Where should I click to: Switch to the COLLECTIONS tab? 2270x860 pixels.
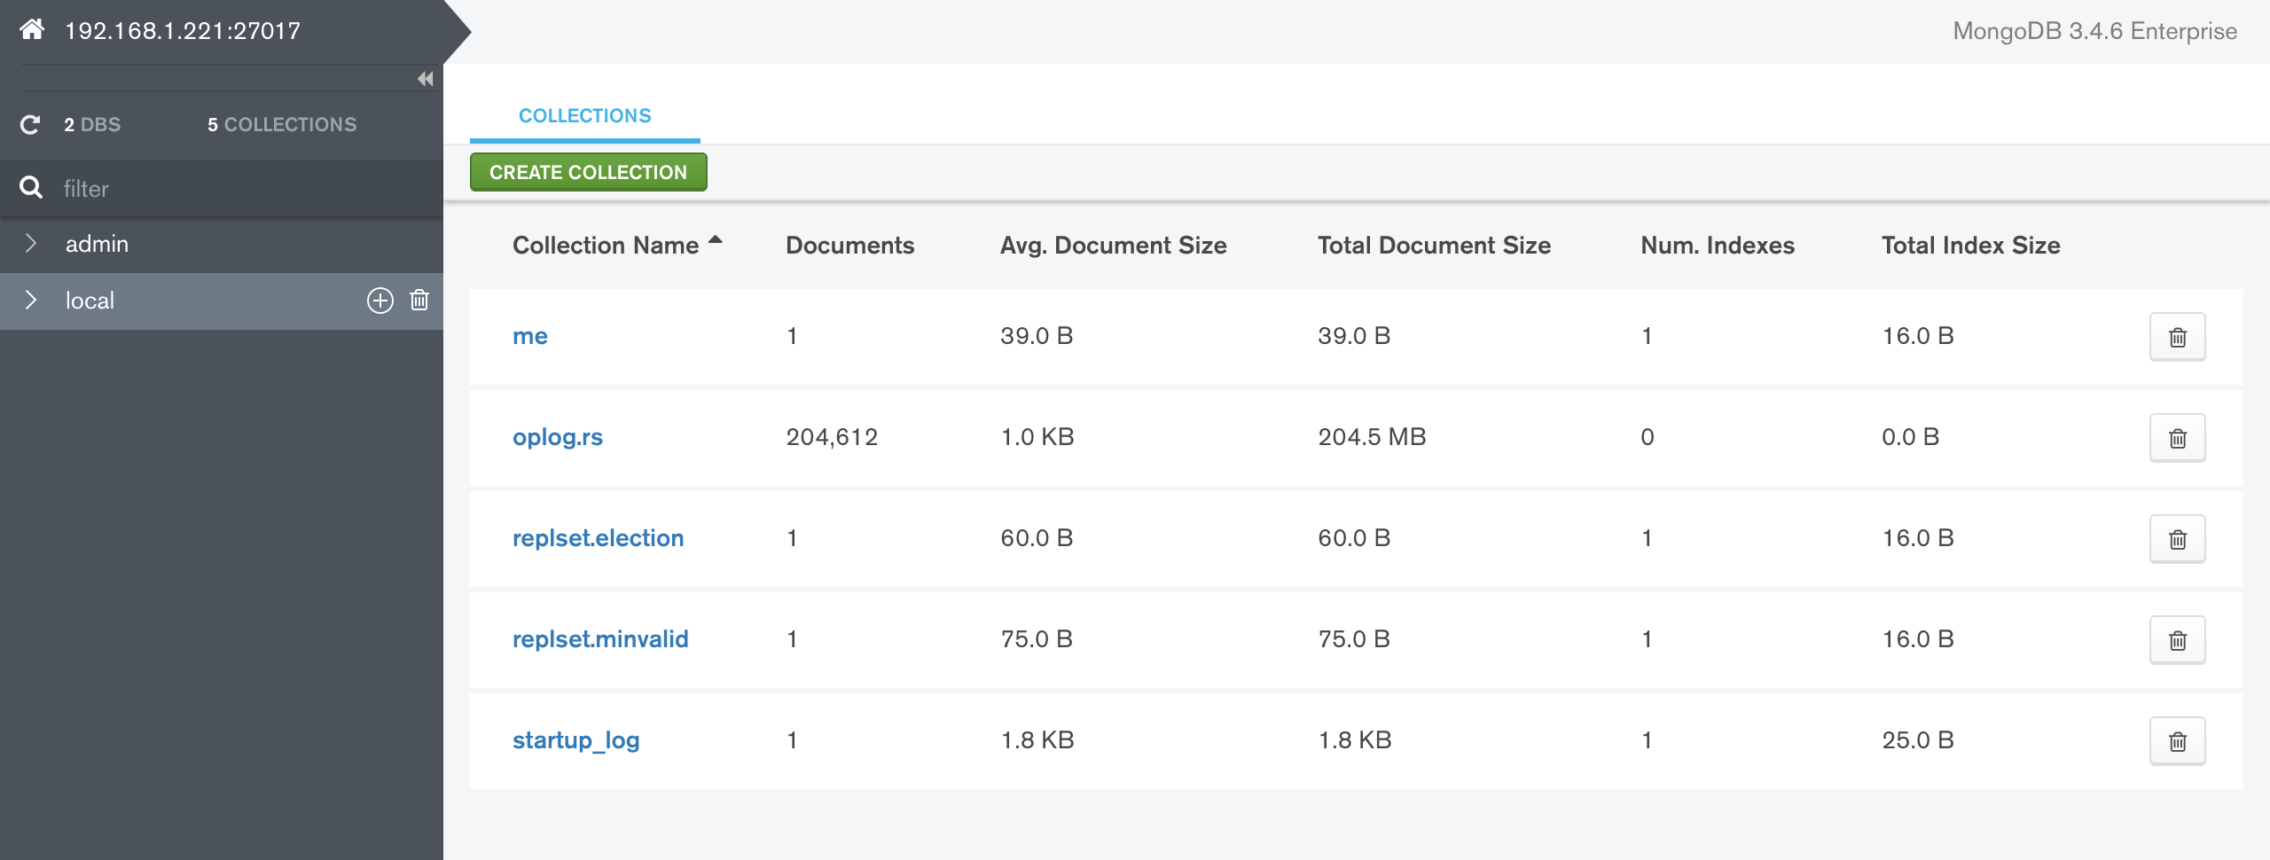(x=584, y=115)
